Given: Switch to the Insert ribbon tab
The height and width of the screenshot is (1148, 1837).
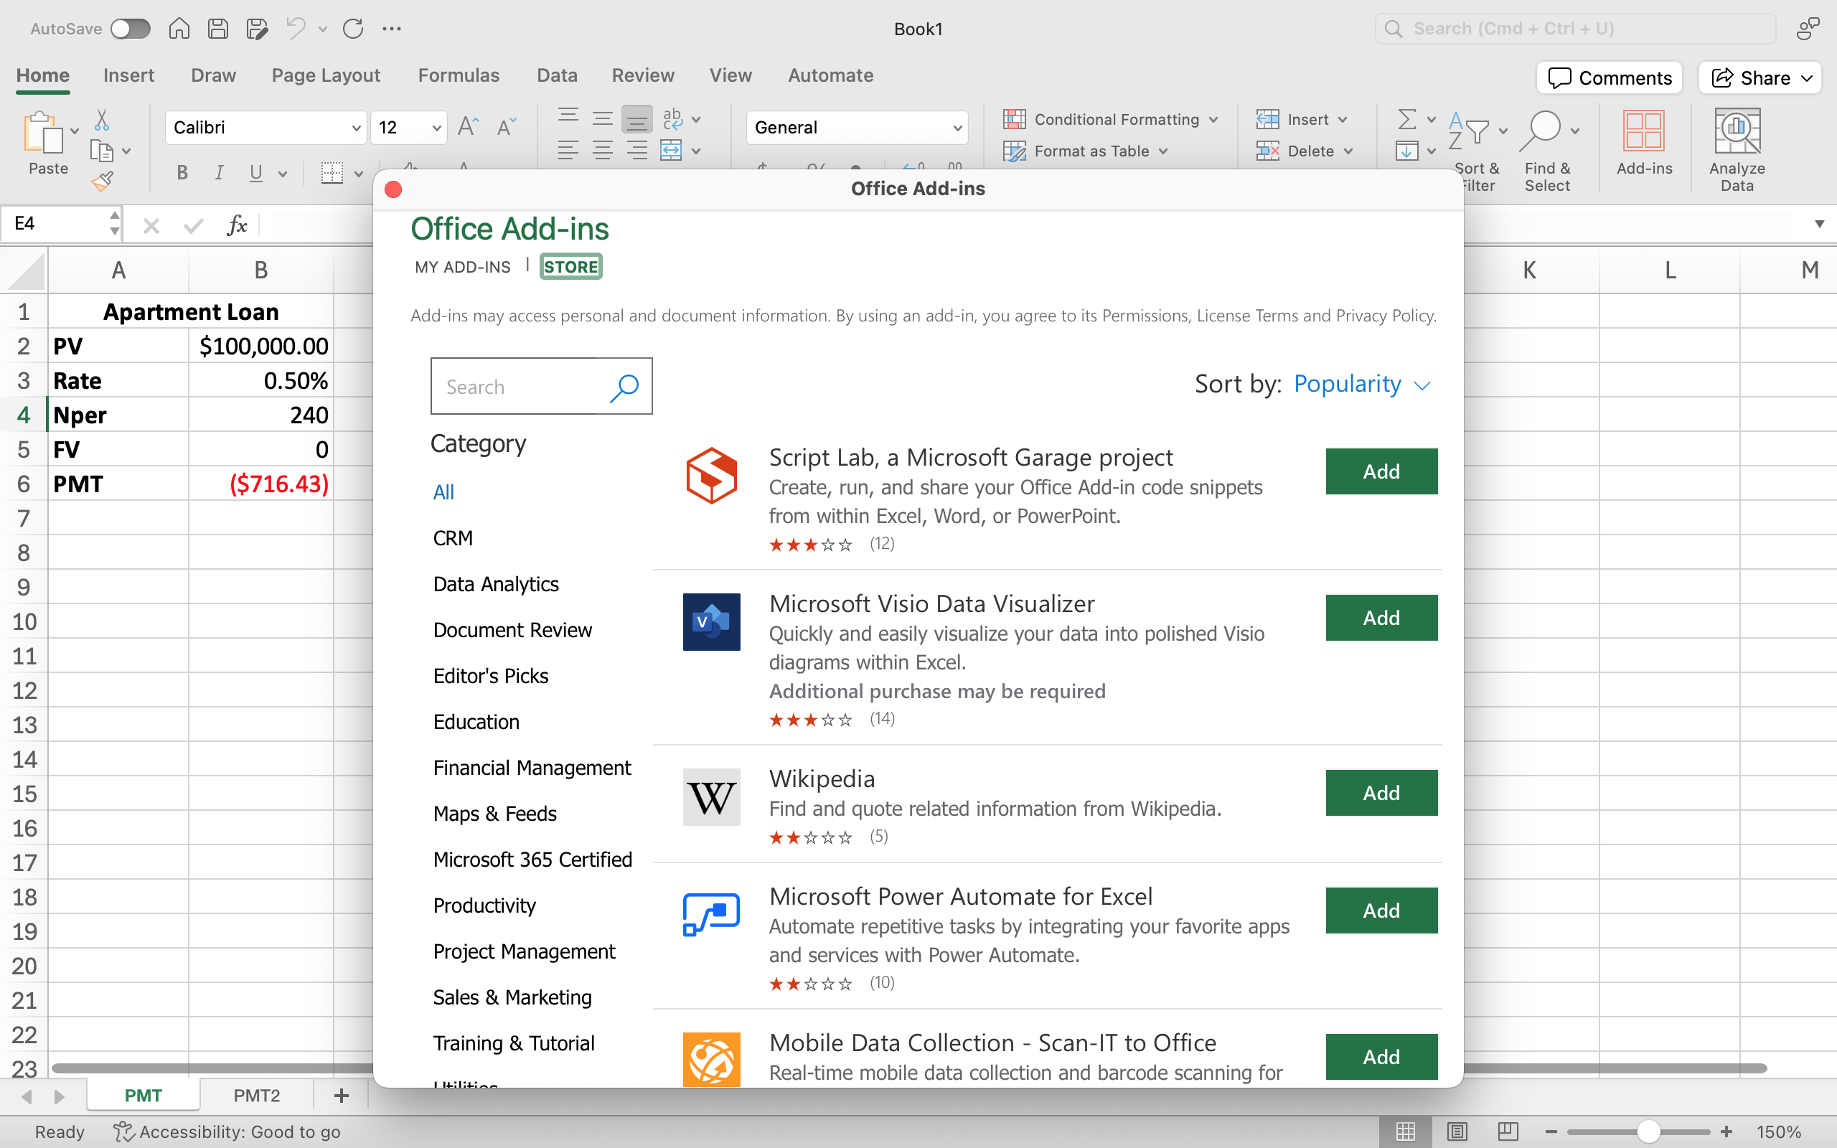Looking at the screenshot, I should click(x=128, y=75).
